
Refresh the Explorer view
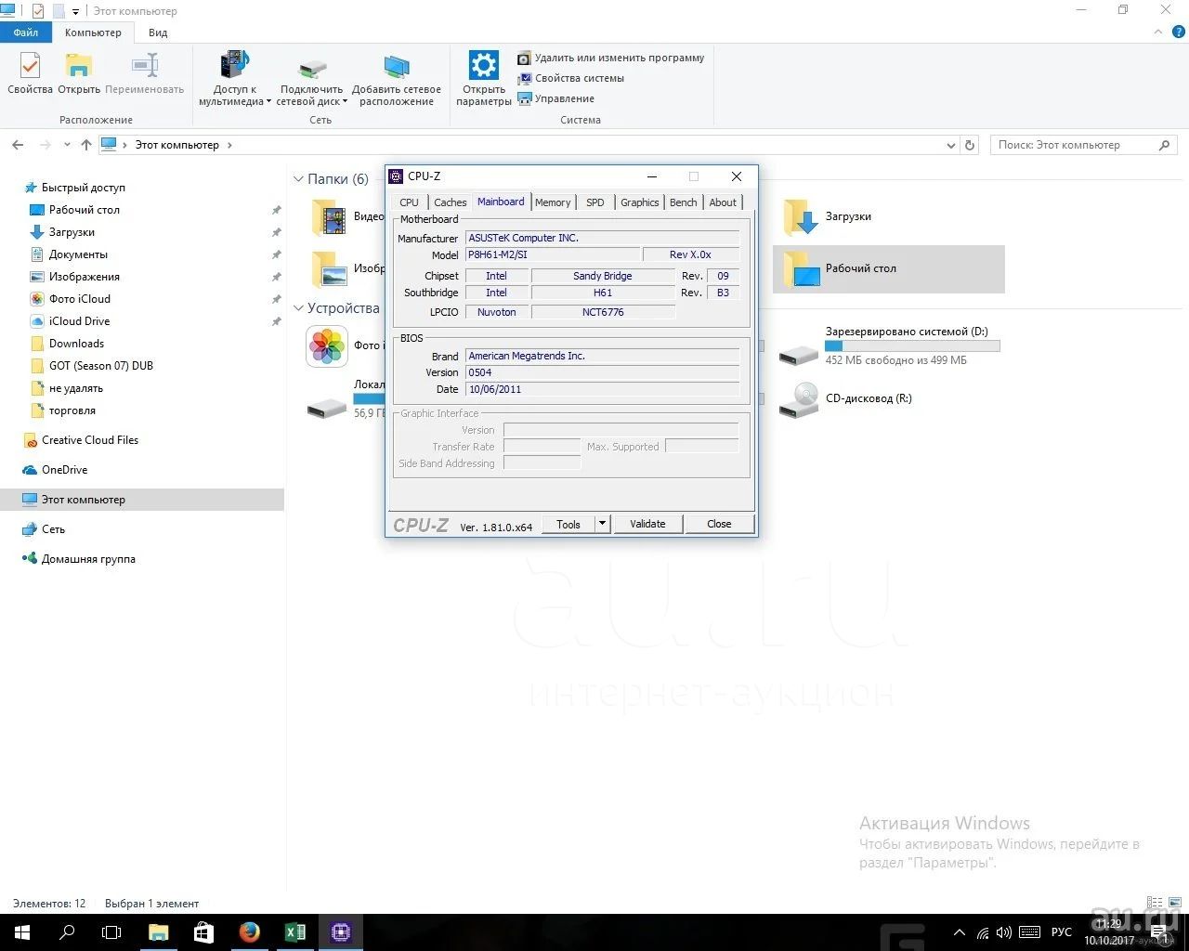(970, 145)
